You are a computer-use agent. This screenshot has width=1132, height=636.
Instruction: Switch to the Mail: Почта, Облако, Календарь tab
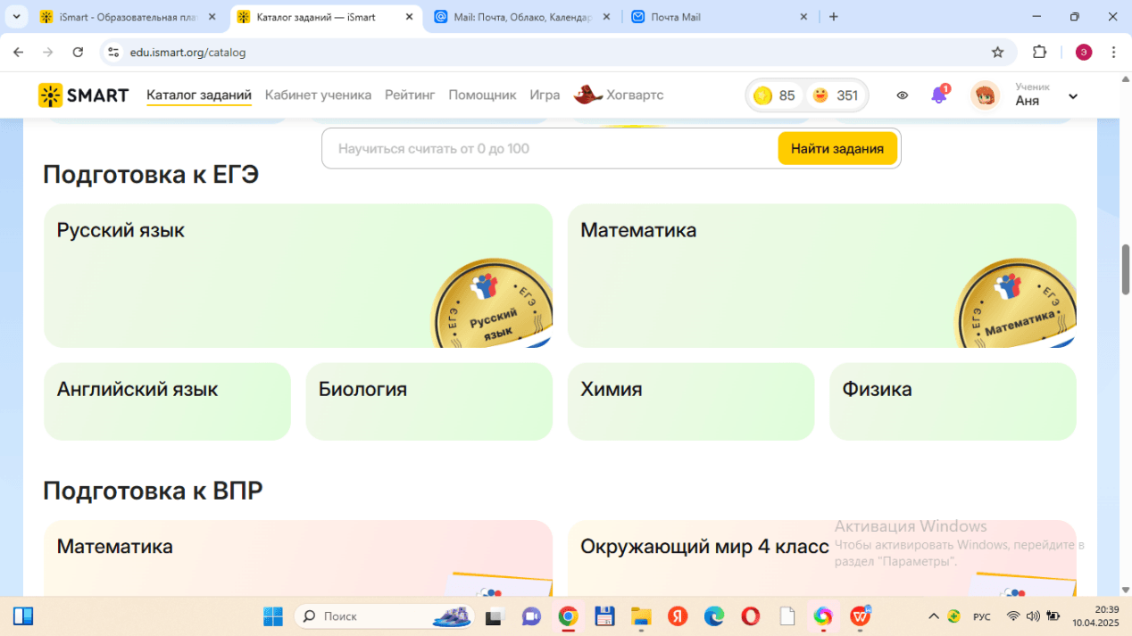click(x=522, y=17)
